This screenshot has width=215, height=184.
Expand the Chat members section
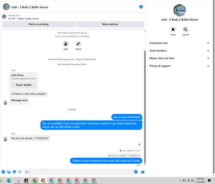179,51
